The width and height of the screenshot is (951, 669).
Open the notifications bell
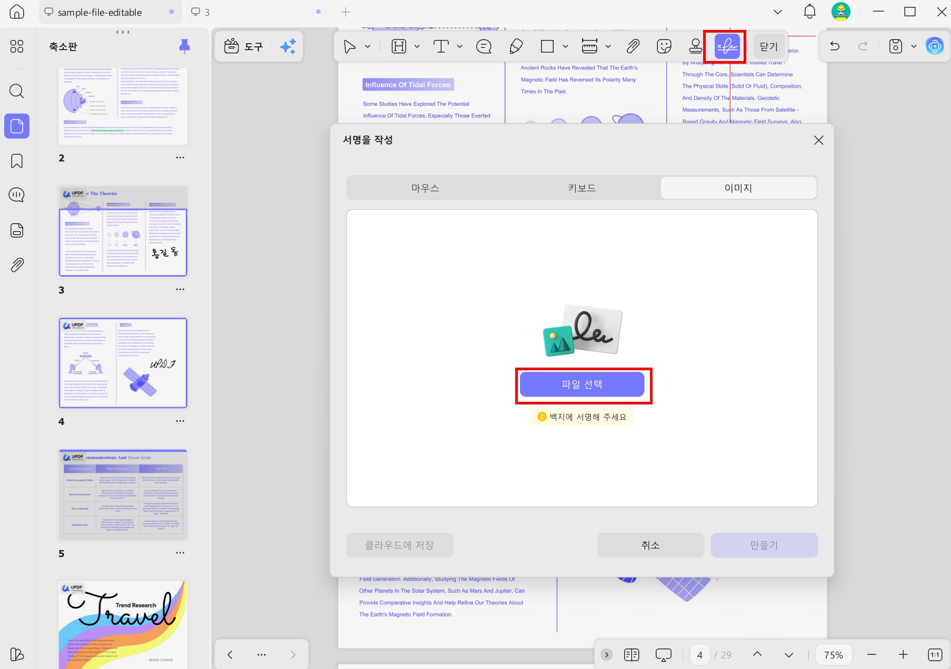809,12
